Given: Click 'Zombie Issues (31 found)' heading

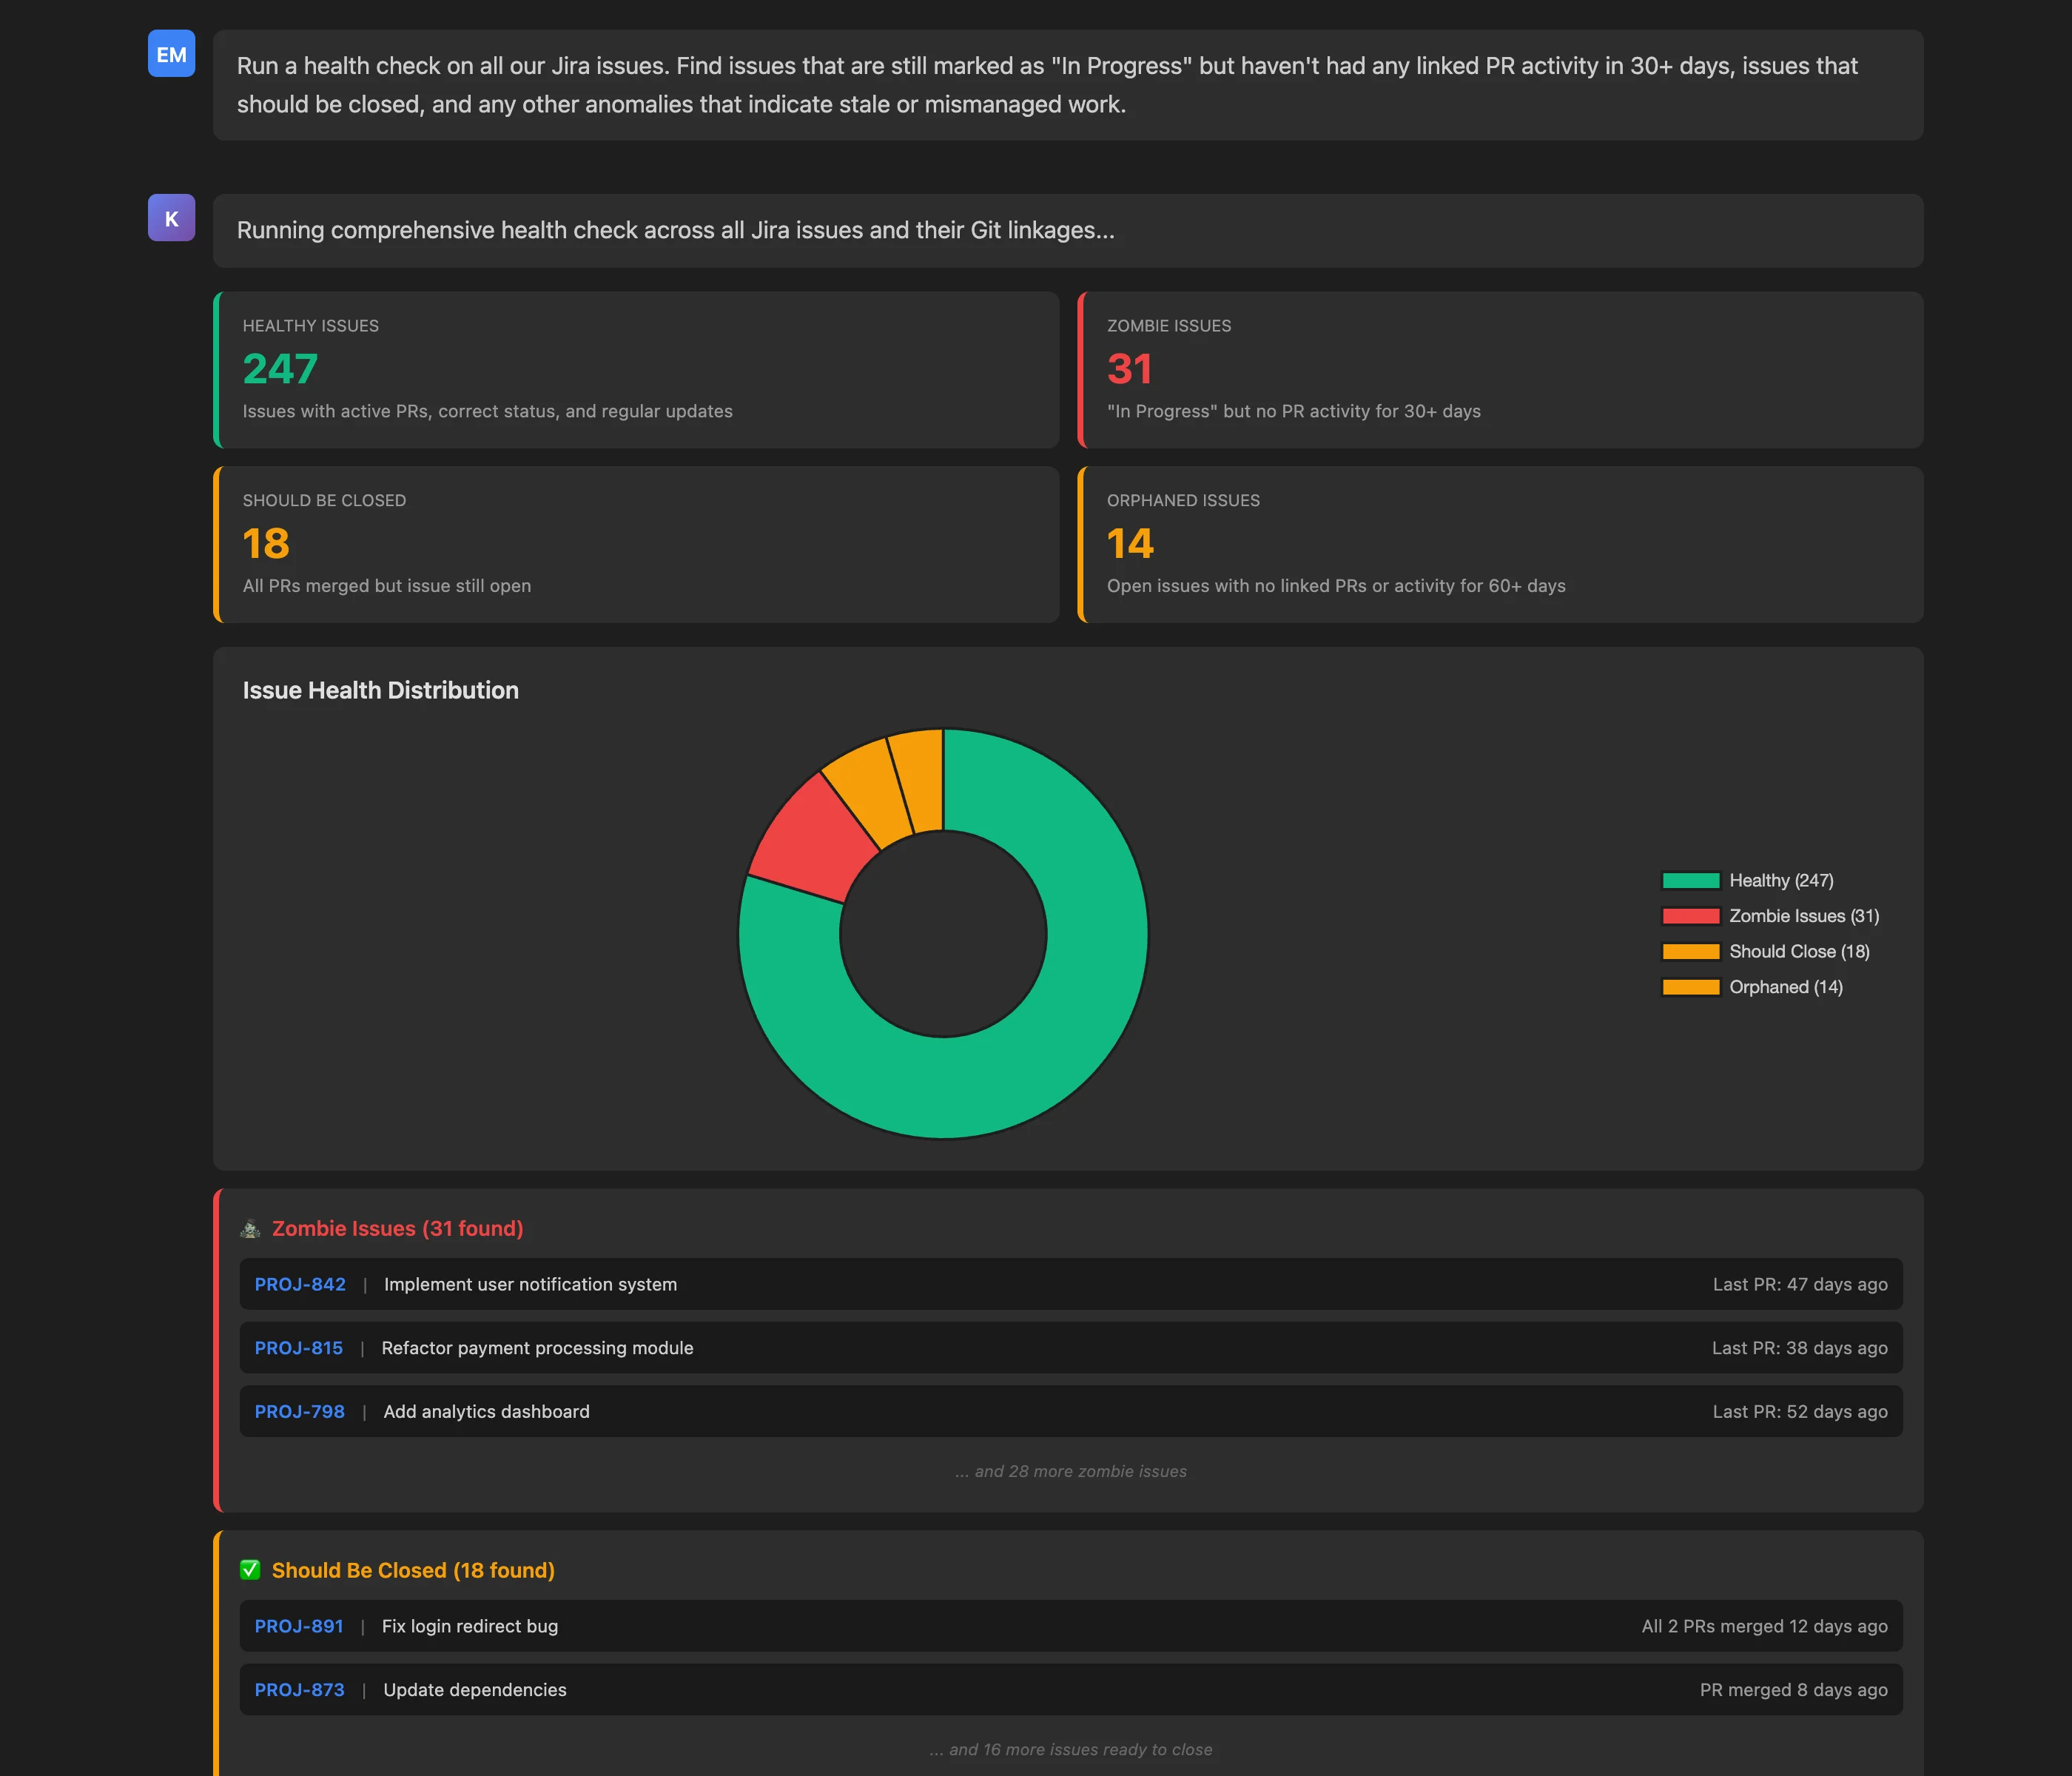Looking at the screenshot, I should tap(398, 1229).
